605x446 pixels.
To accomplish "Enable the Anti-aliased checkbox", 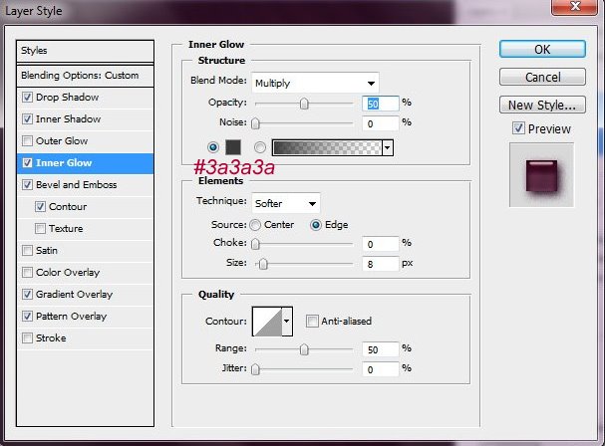I will pos(313,321).
